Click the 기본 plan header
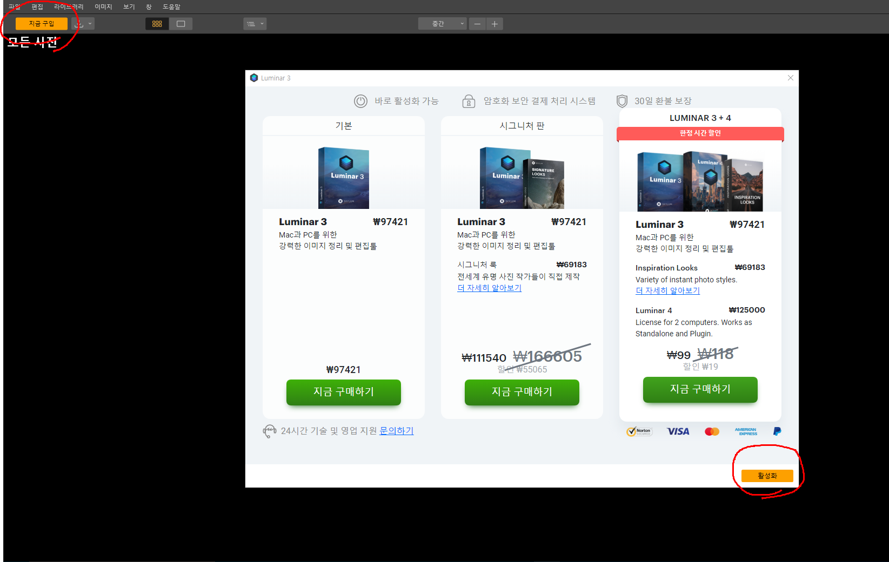The width and height of the screenshot is (889, 562). (x=344, y=126)
